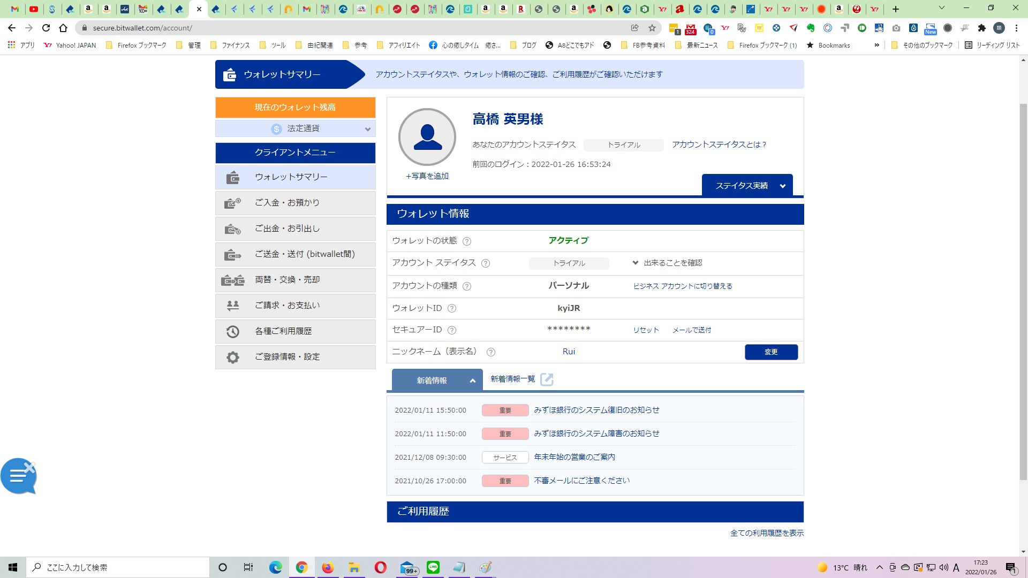Viewport: 1028px width, 578px height.
Task: Open みずほ銀行のシステム復旧のお知らせ news
Action: pos(596,410)
